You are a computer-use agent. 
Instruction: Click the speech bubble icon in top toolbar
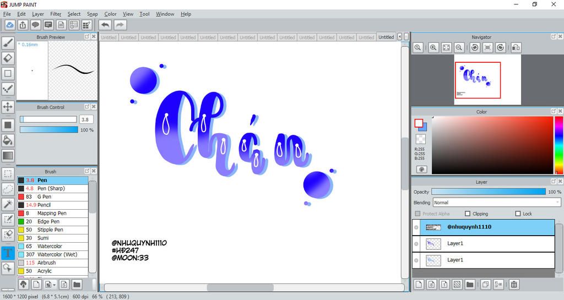[35, 25]
